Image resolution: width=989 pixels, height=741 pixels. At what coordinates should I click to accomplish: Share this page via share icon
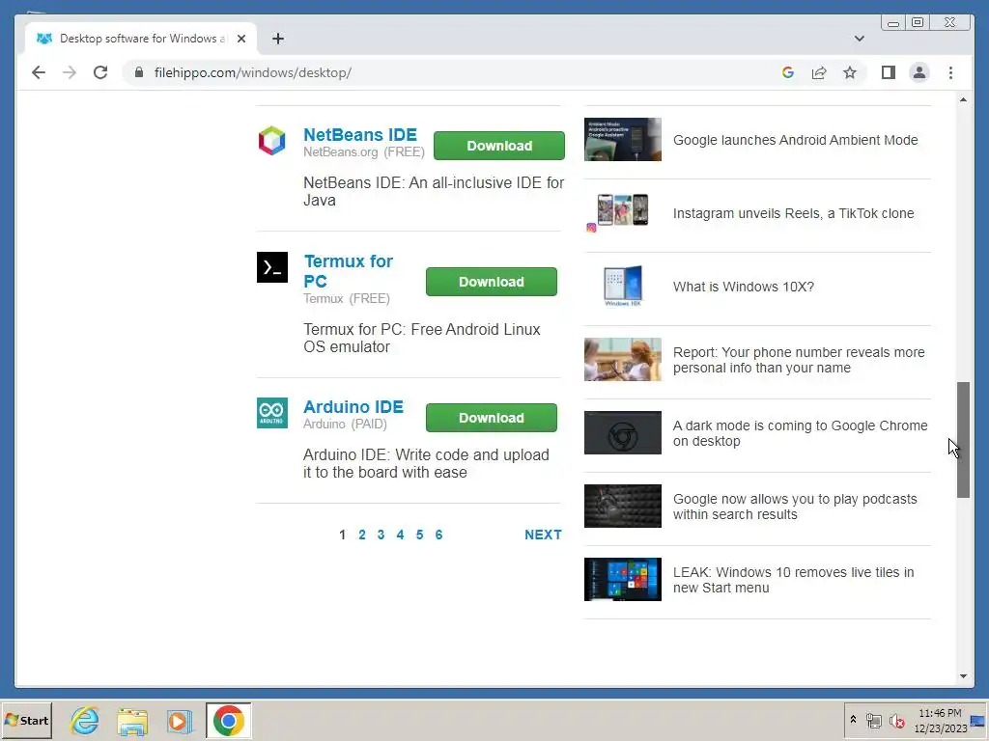tap(819, 72)
